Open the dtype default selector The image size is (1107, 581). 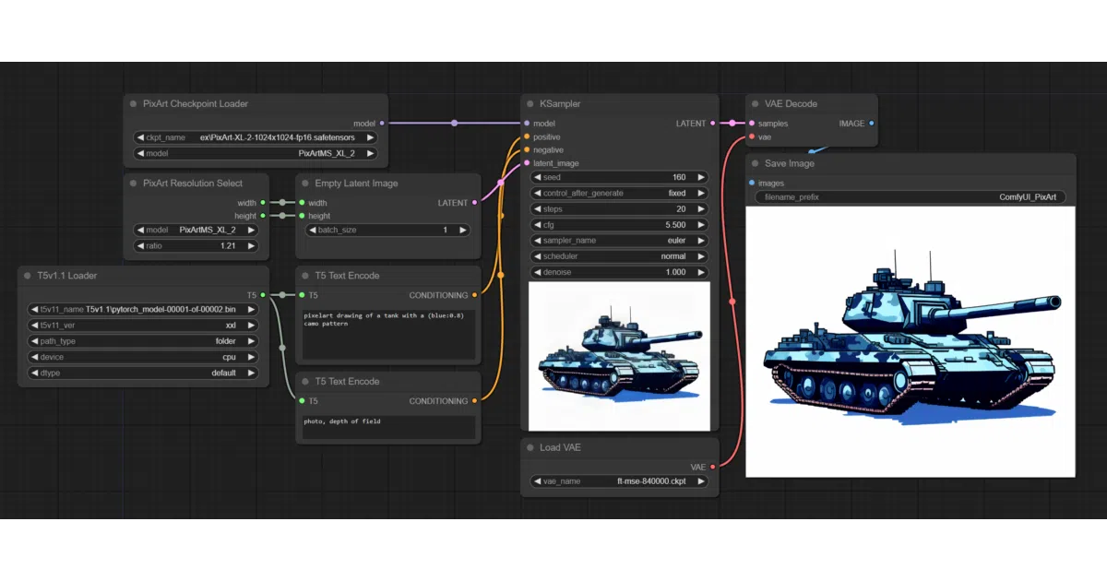(144, 373)
